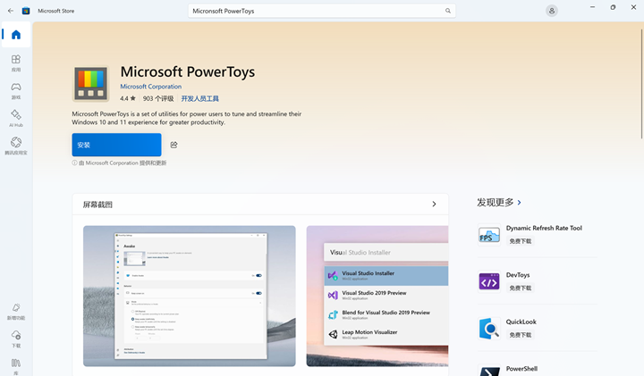Click the 903 ratings count

[158, 98]
